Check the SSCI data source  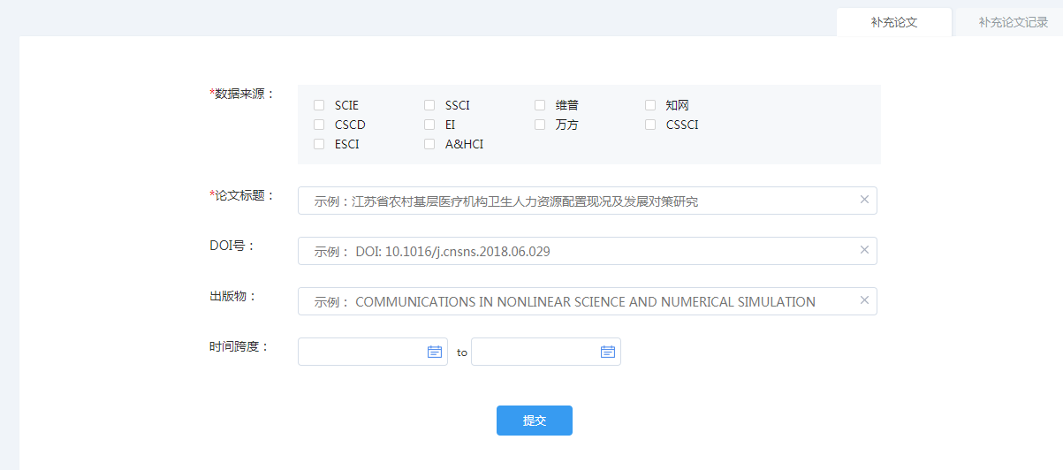tap(429, 105)
